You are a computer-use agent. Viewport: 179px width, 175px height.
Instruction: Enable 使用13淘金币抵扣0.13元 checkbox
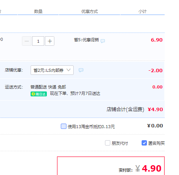pos(63,126)
